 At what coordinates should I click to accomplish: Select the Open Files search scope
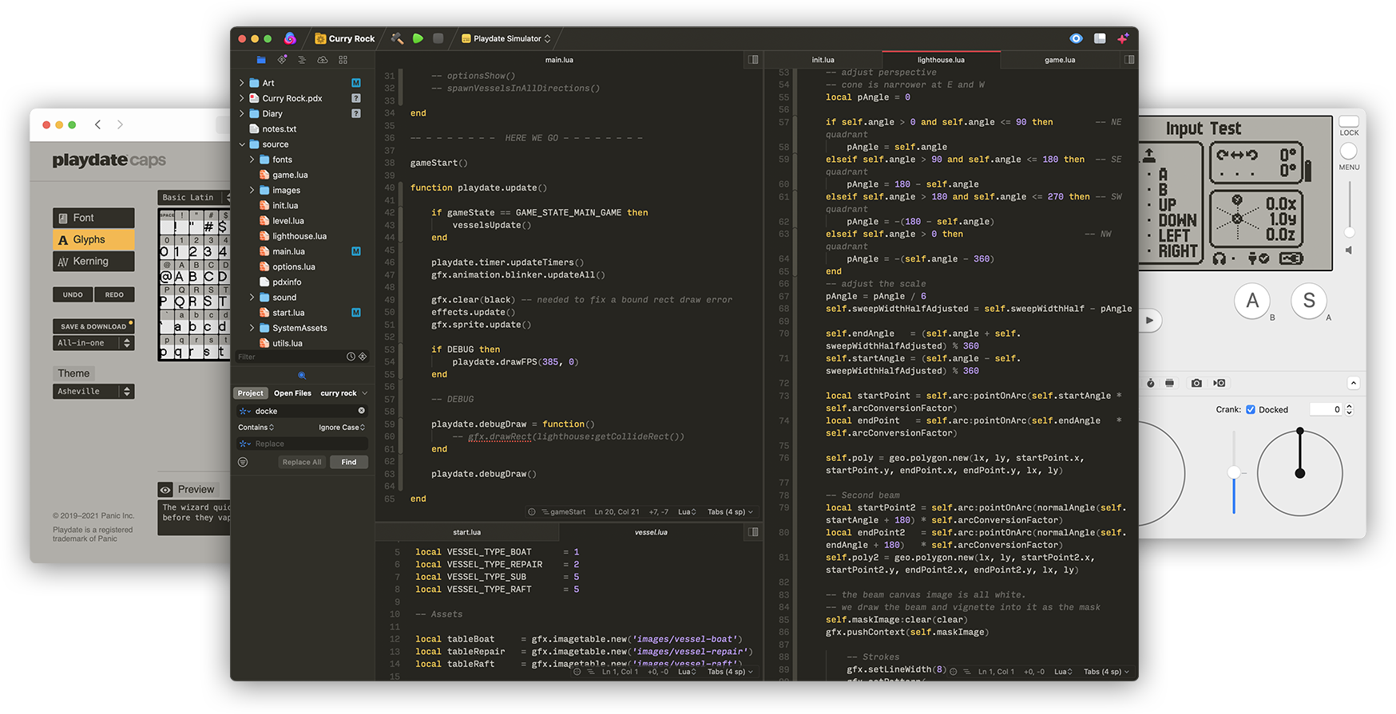292,393
